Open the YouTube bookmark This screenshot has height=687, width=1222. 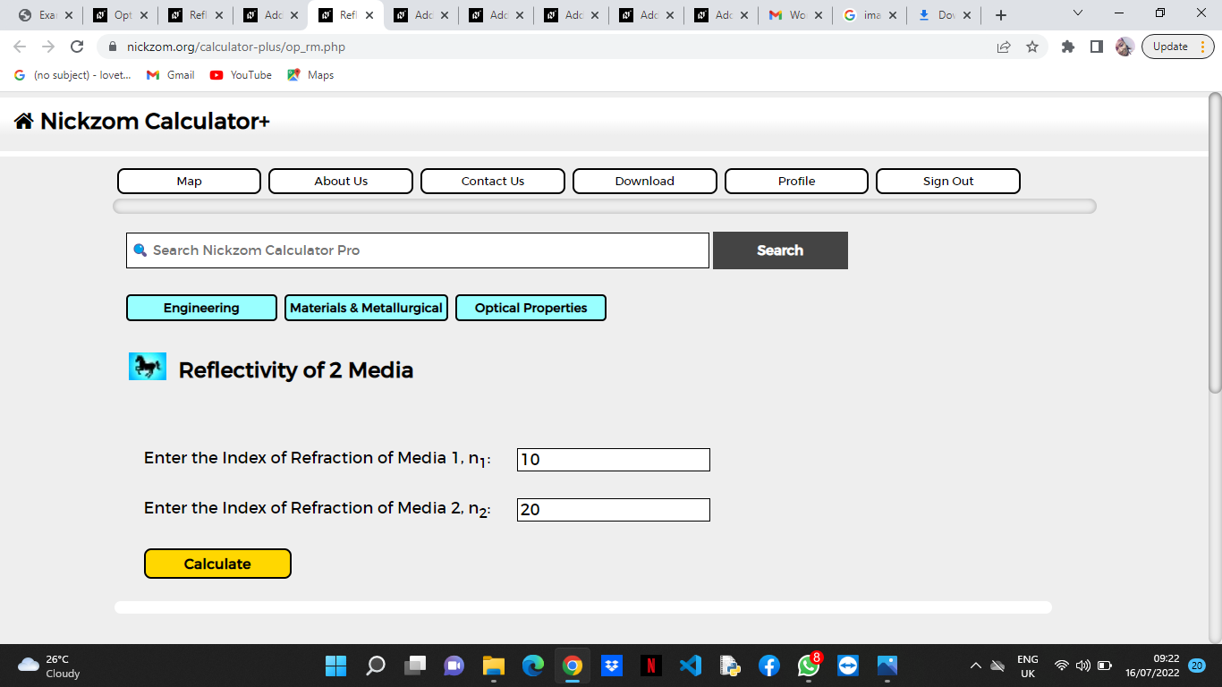tap(241, 75)
